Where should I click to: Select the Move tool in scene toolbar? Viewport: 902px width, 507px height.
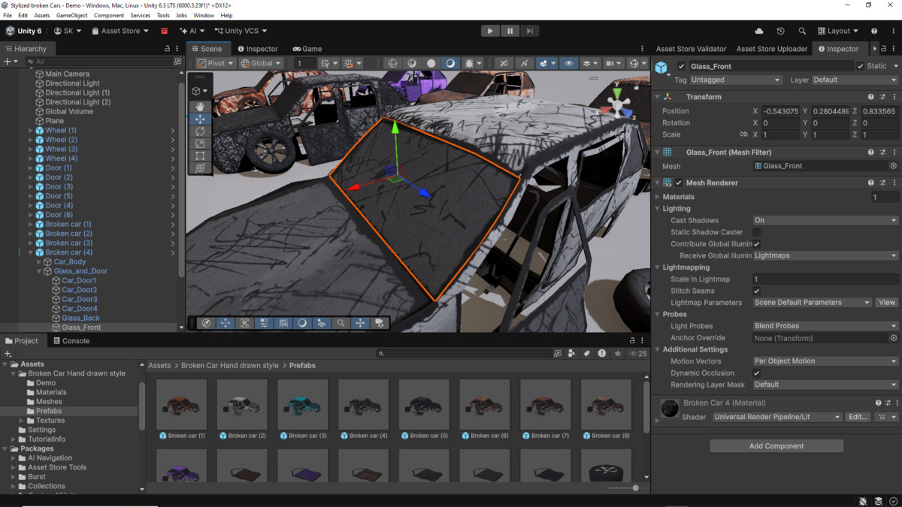tap(200, 119)
